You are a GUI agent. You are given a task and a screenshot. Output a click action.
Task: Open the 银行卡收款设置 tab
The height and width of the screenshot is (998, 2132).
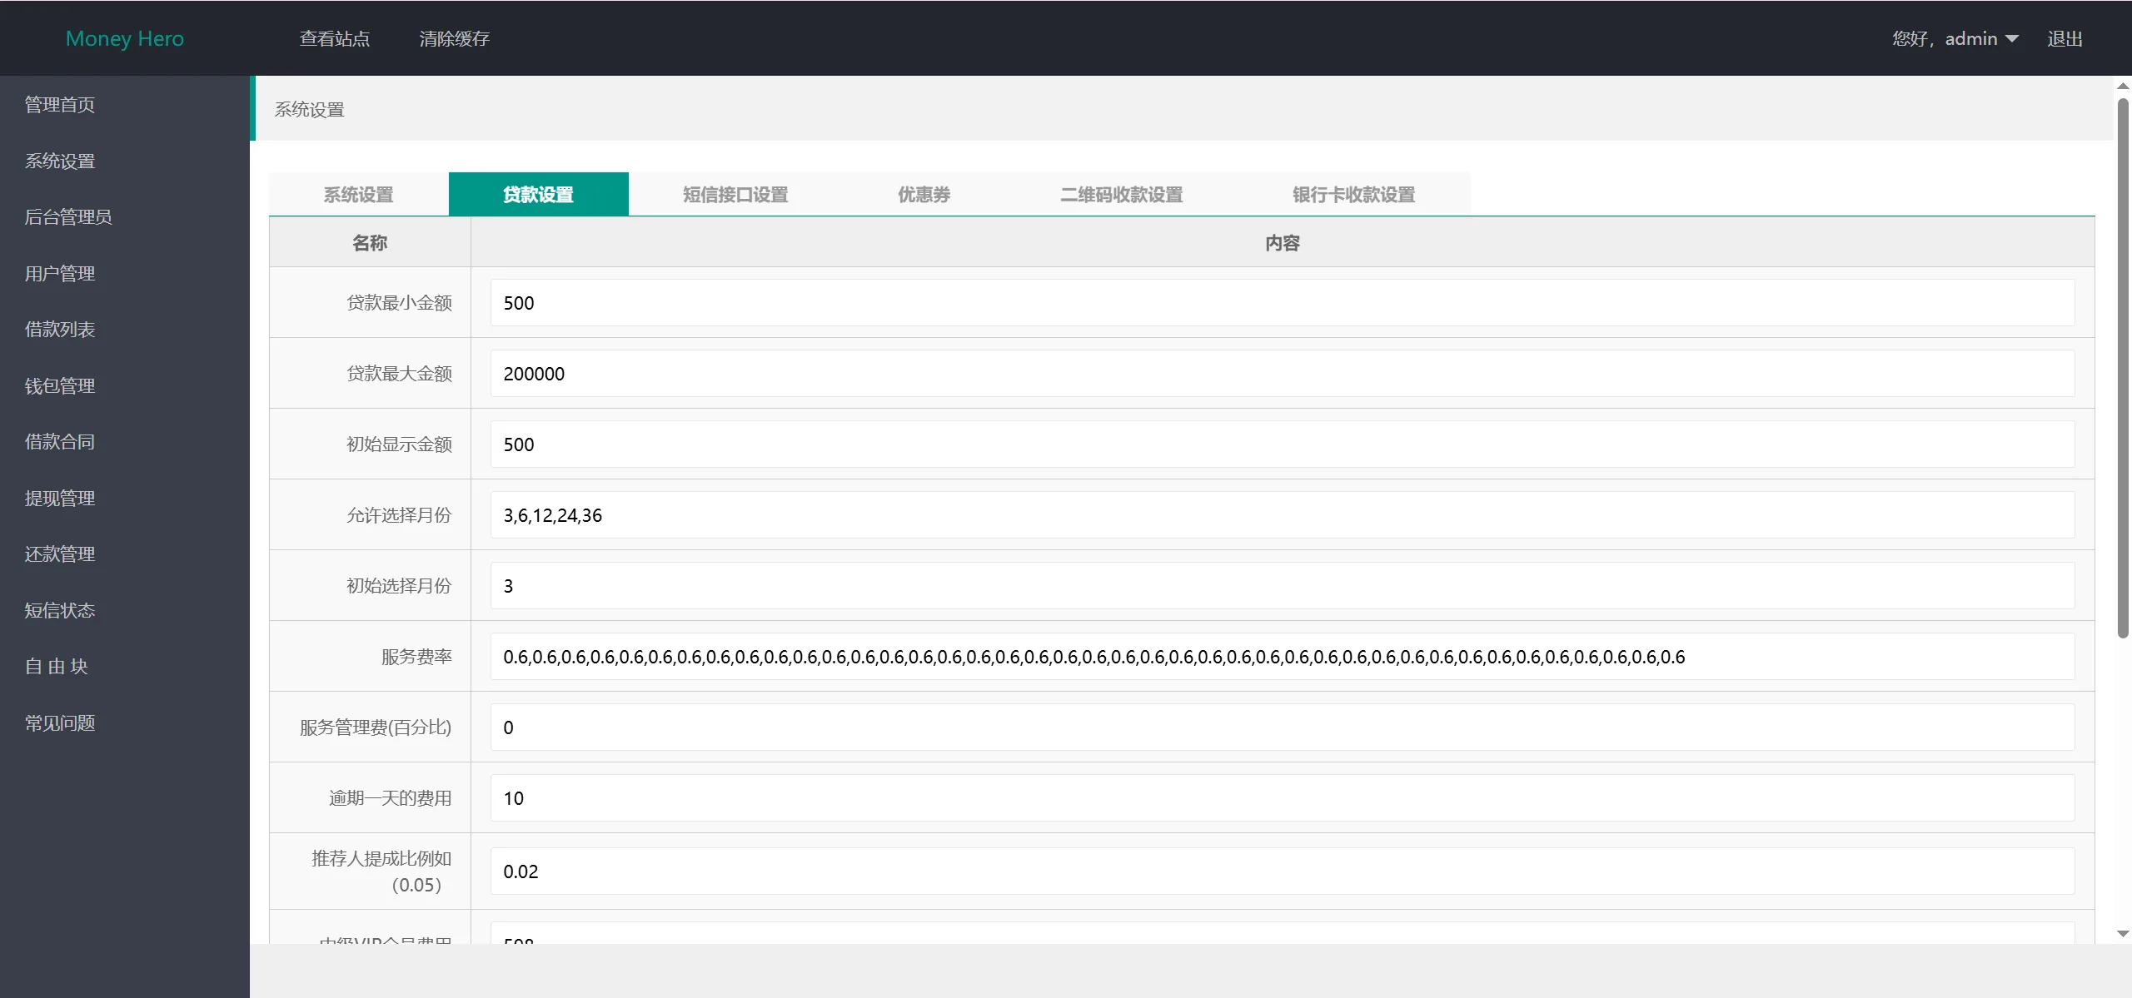[1353, 195]
